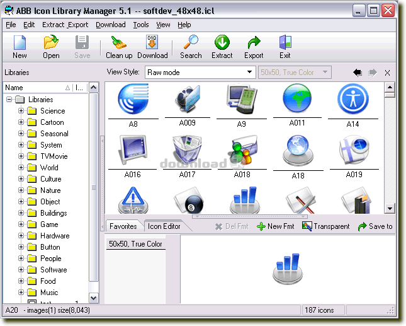
Task: Click the Exit door icon
Action: (285, 43)
